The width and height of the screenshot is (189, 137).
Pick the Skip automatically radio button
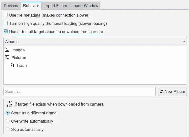point(8,129)
